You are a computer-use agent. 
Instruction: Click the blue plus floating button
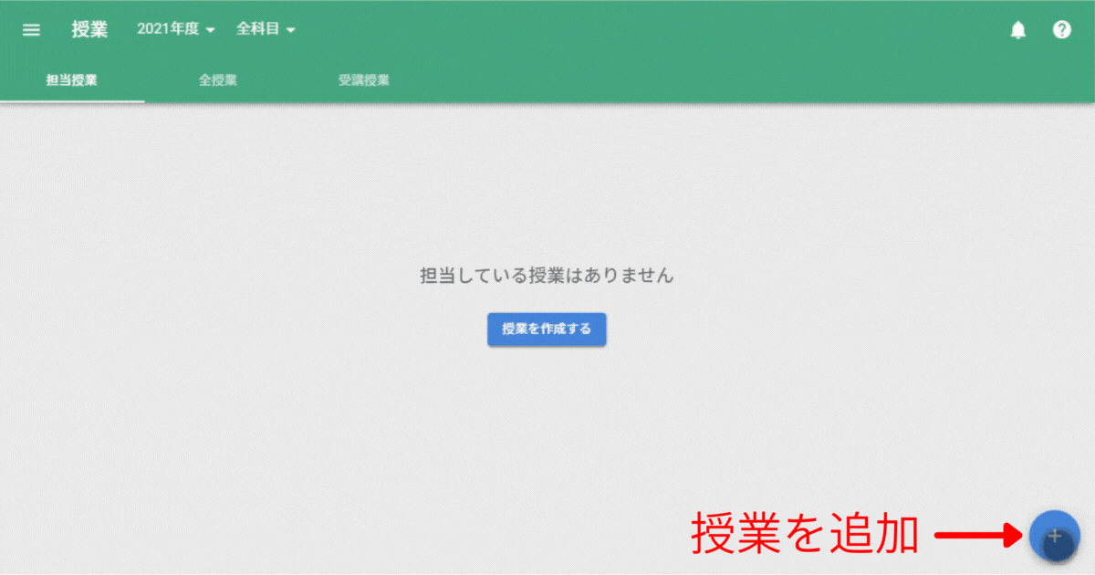click(x=1055, y=536)
